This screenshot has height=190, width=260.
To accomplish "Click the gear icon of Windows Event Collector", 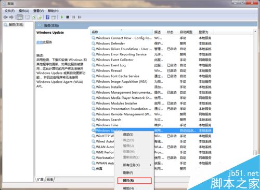I will pyautogui.click(x=94, y=60).
